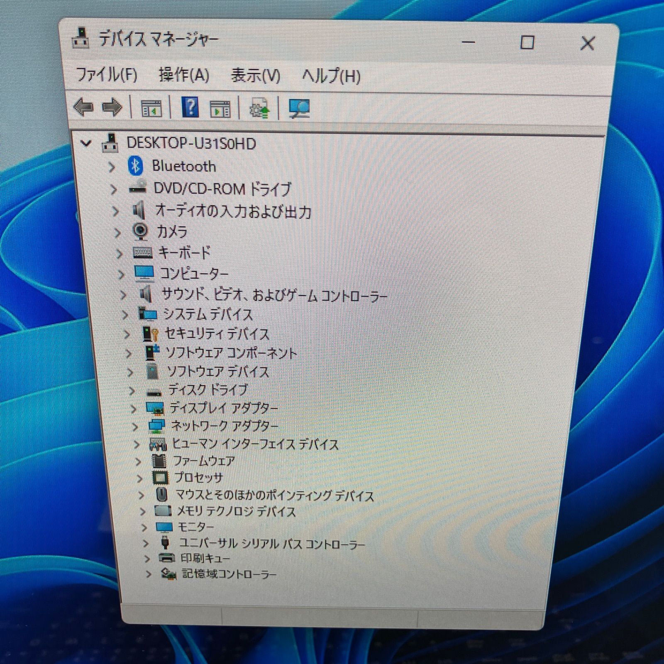This screenshot has width=664, height=664.
Task: Expand the ネットワーク アダプター category
Action: click(x=135, y=426)
